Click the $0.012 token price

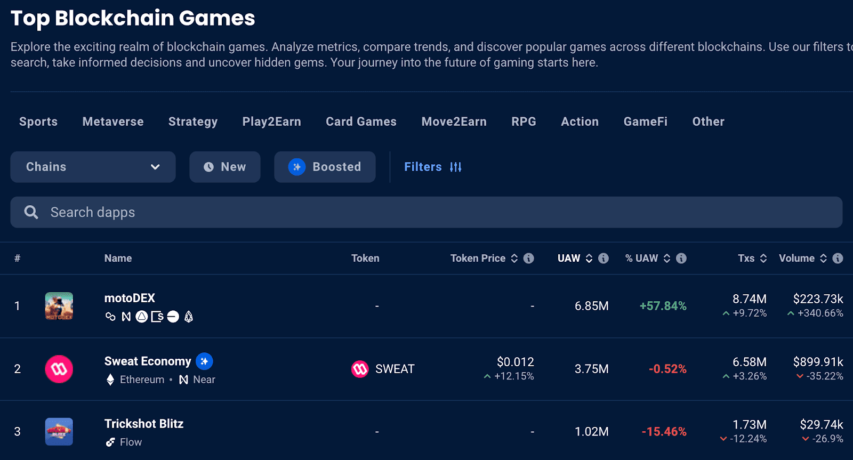tap(516, 362)
